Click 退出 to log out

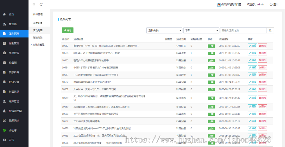click(276, 4)
